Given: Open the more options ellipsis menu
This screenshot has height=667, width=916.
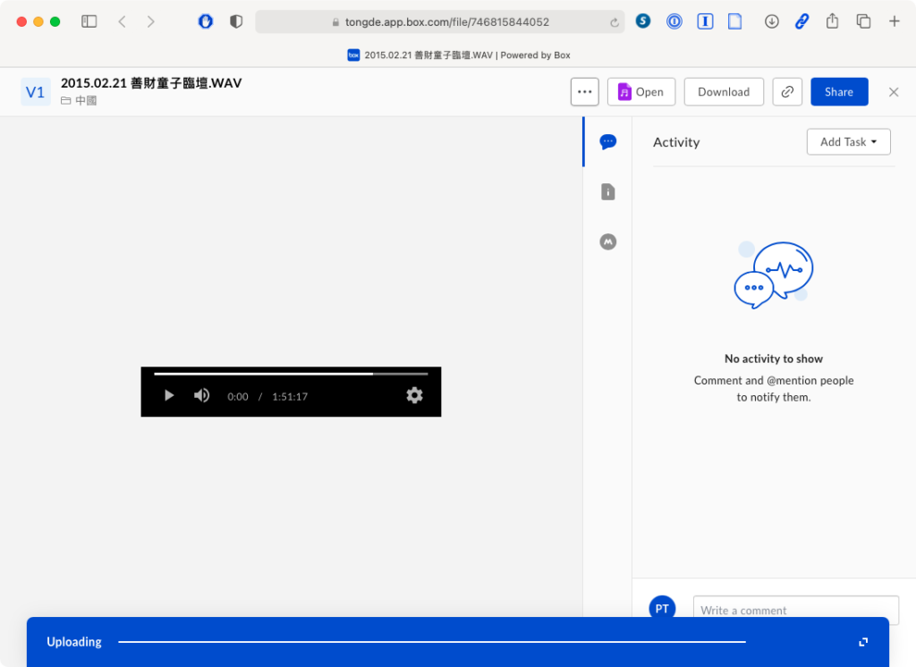Looking at the screenshot, I should click(x=585, y=92).
